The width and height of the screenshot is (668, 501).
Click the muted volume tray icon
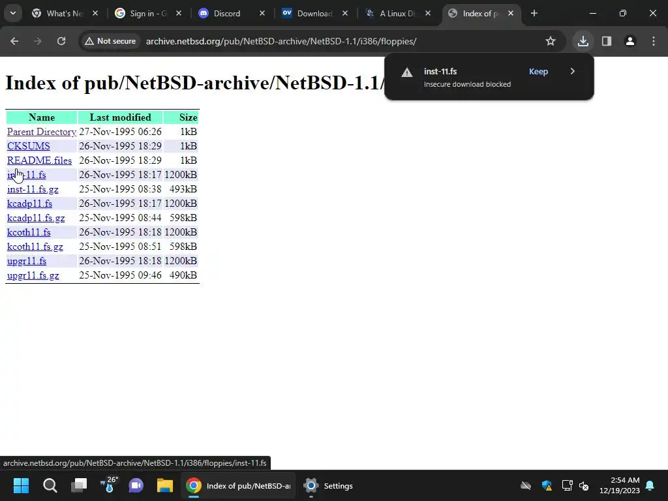coord(584,485)
